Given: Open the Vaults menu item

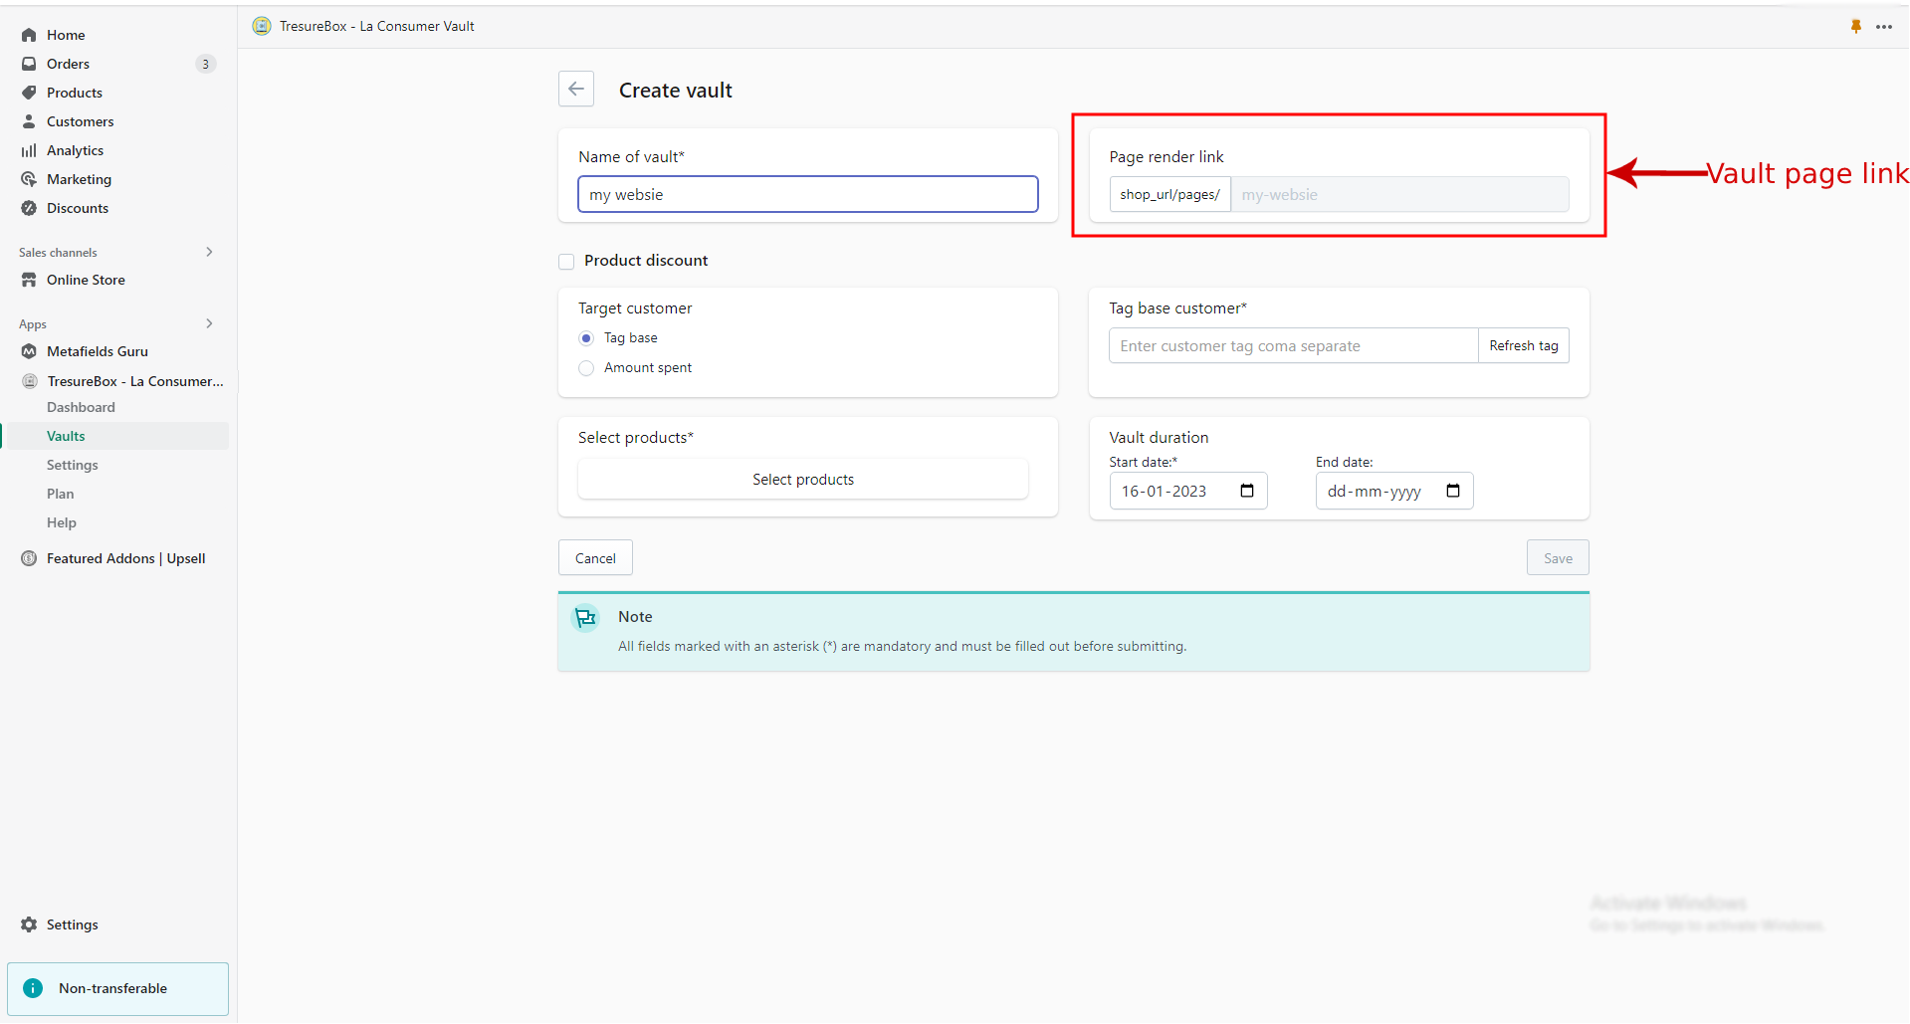Looking at the screenshot, I should pos(66,436).
